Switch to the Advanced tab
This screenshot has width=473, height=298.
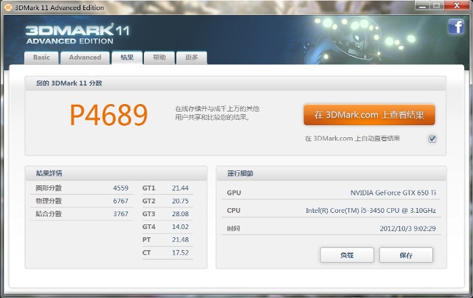pos(85,57)
